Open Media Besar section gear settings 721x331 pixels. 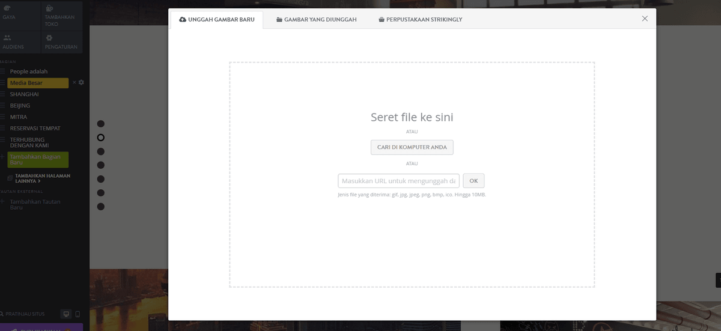[x=81, y=82]
